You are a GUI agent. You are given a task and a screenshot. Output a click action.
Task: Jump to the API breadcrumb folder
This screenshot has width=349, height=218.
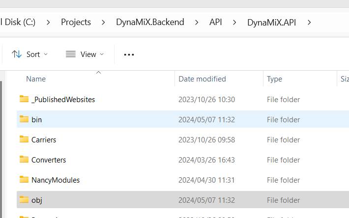point(216,22)
